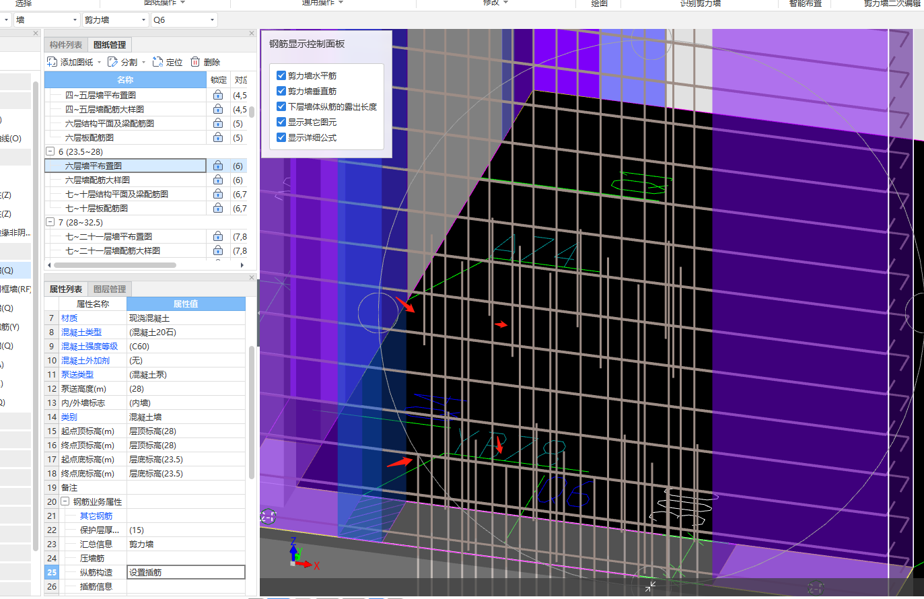Click the 删除 (delete) trash icon
Image resolution: width=924 pixels, height=599 pixels.
coord(195,62)
